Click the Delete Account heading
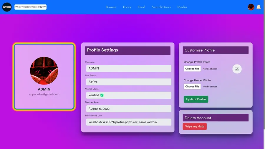This screenshot has height=149, width=265. (x=198, y=118)
